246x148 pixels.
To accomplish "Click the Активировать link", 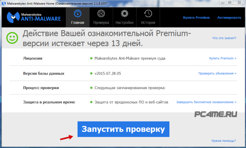I will 229,18.
